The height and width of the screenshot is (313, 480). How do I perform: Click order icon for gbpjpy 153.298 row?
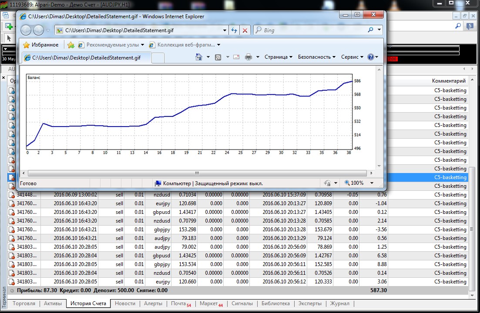point(12,230)
